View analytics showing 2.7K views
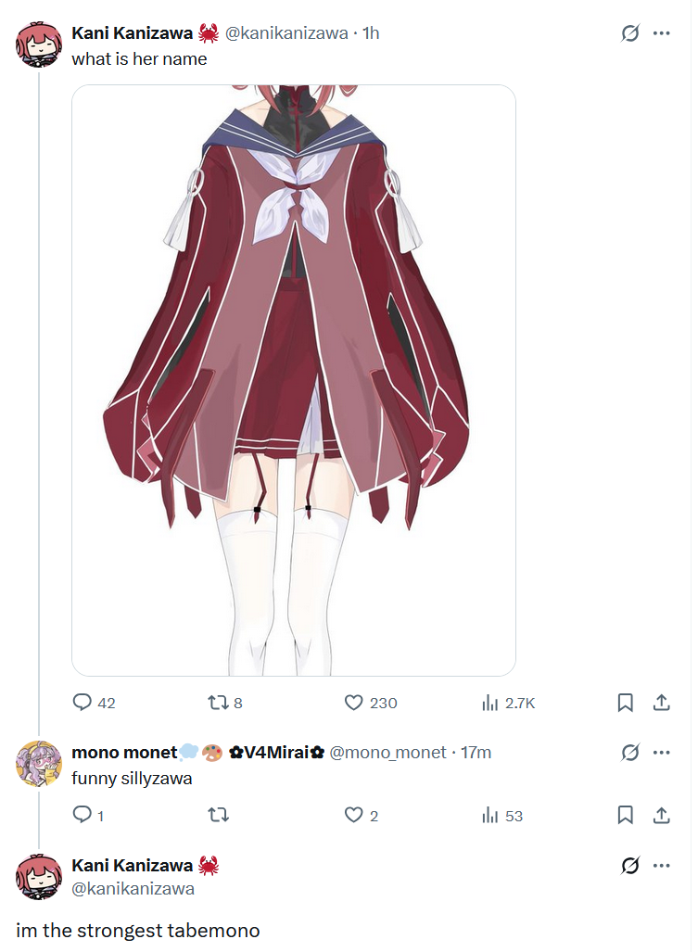 point(508,703)
